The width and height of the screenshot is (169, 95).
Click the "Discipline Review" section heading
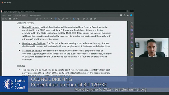(x=25, y=23)
